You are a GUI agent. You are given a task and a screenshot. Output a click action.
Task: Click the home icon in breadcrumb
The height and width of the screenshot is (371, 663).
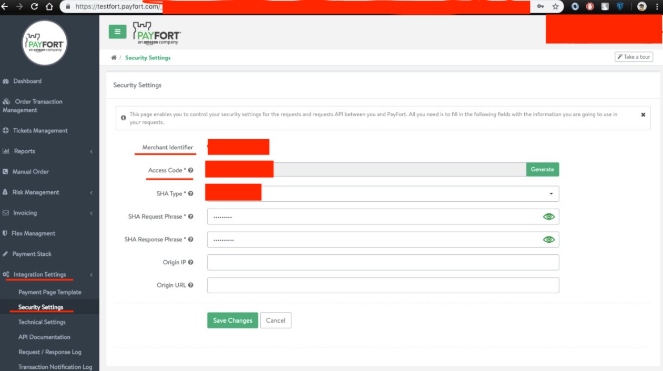point(114,58)
